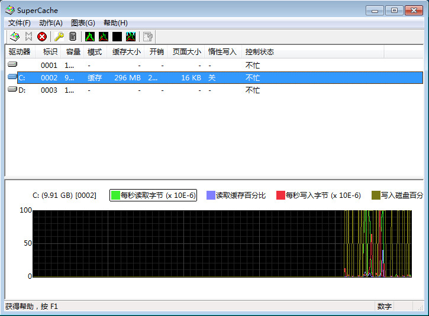
Task: Open the 图表(G) menu
Action: [x=83, y=23]
